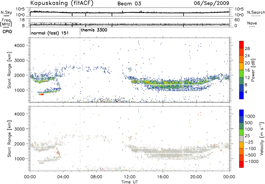
Task: Click the 'Beam 03' label
Action: (129, 4)
